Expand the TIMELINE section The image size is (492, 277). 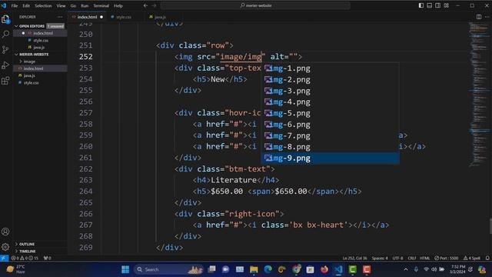click(x=27, y=252)
